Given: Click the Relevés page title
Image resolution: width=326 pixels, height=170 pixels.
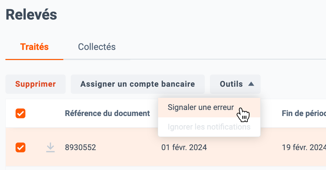Looking at the screenshot, I should click(x=31, y=15).
